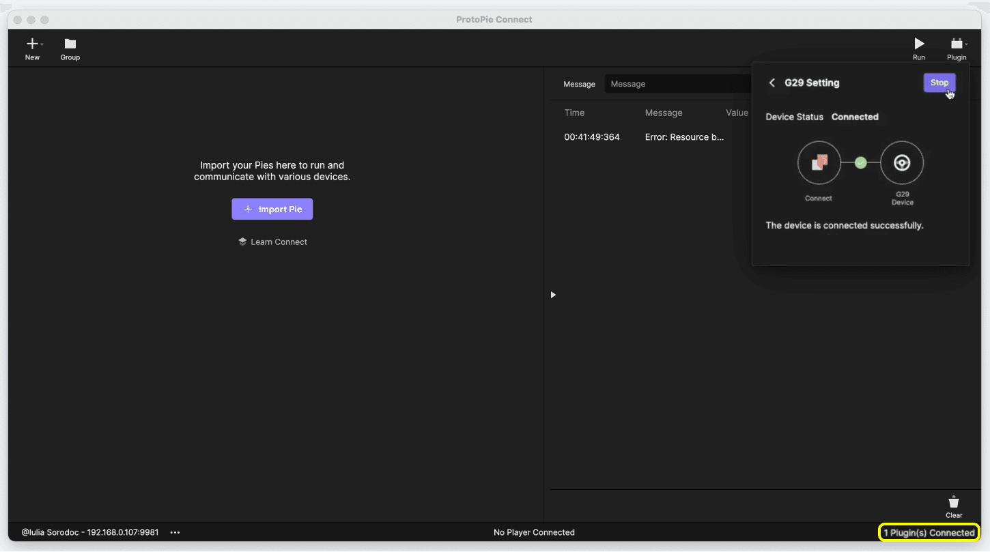Clear the message log with the trash icon
This screenshot has height=552, width=990.
point(953,500)
